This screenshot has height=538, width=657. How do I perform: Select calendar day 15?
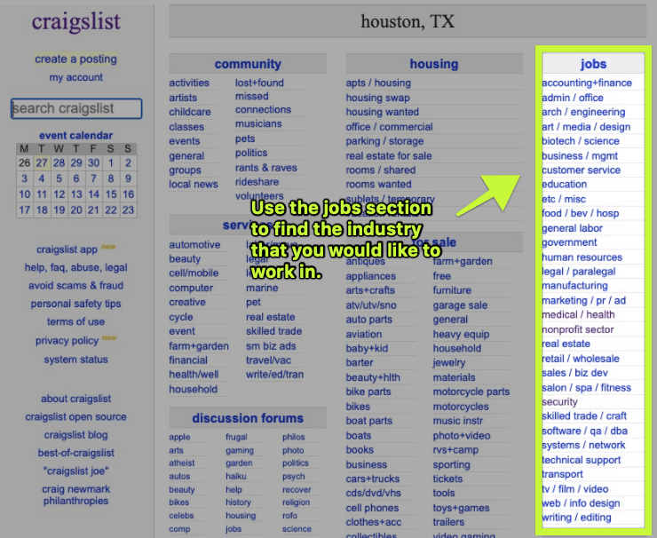click(x=111, y=194)
